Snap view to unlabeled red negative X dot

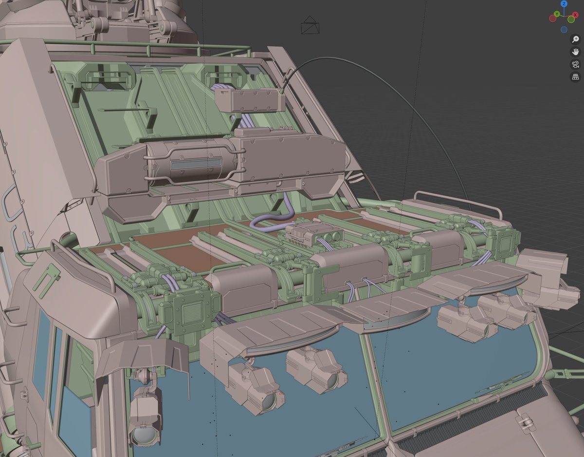click(x=553, y=18)
